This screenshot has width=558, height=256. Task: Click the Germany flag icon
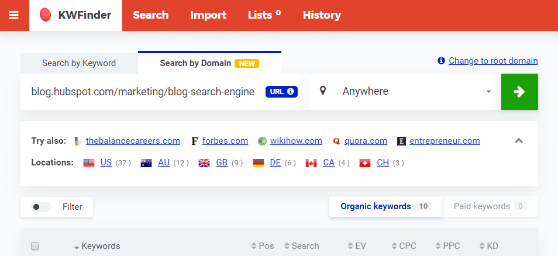click(259, 163)
